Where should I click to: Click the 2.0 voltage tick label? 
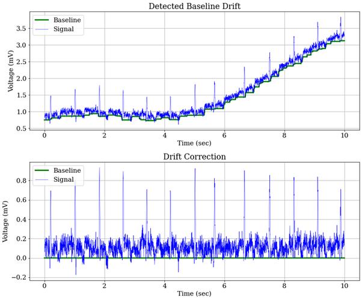(x=21, y=79)
